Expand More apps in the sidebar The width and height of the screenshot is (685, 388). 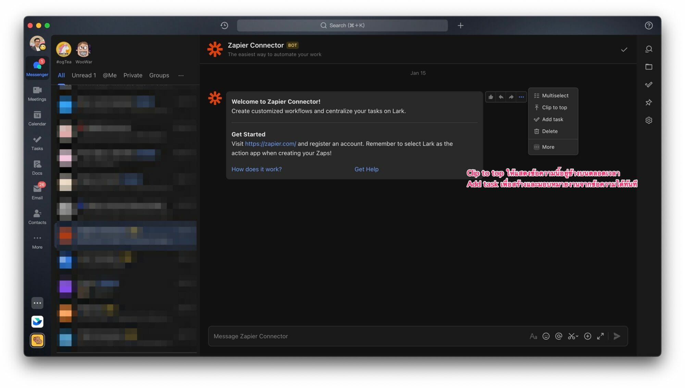[37, 242]
